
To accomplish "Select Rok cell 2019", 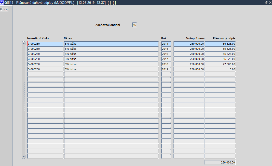I will [x=166, y=69].
